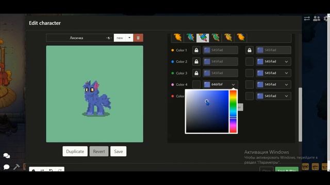This screenshot has width=330, height=185.
Task: Check the right-column lock box in Color 3 row
Action: [250, 73]
